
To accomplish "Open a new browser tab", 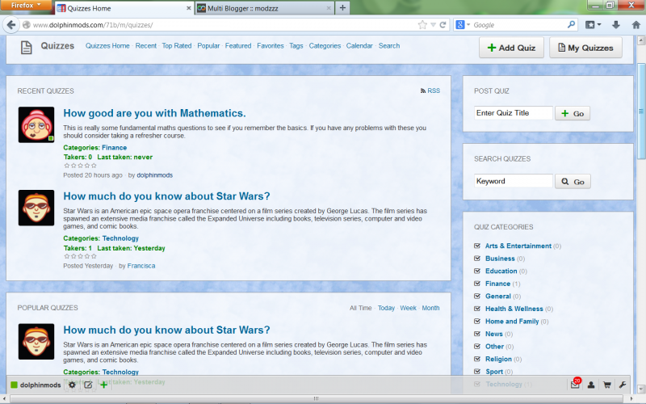I will pyautogui.click(x=342, y=8).
